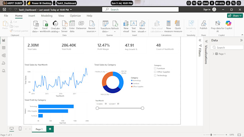Create a New measure
This screenshot has height=137, width=244.
pyautogui.click(x=169, y=26)
